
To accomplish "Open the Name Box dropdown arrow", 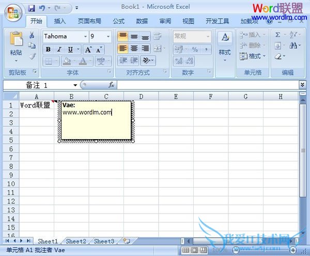I will (x=75, y=85).
